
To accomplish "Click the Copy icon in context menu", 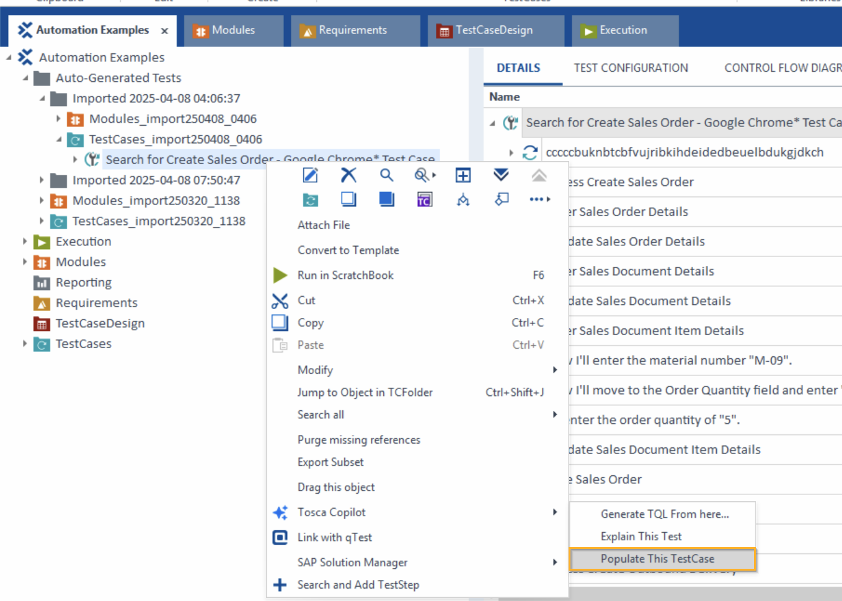I will (x=280, y=323).
